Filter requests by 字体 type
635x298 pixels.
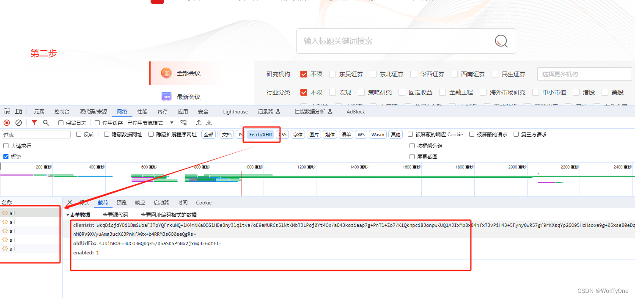(298, 135)
